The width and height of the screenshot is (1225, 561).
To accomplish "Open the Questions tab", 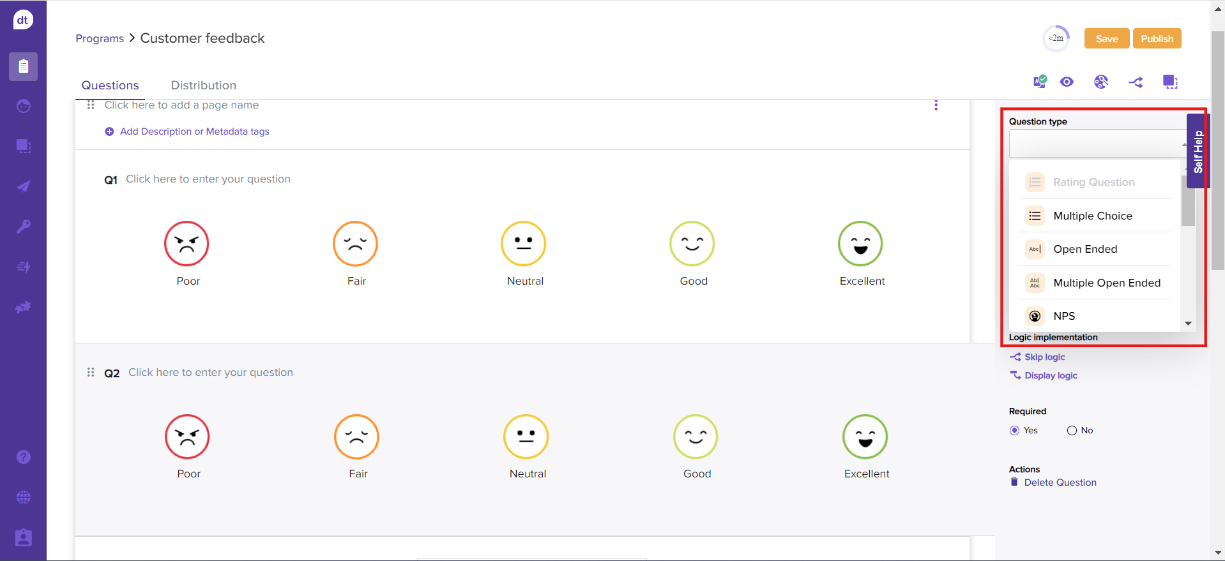I will tap(110, 86).
